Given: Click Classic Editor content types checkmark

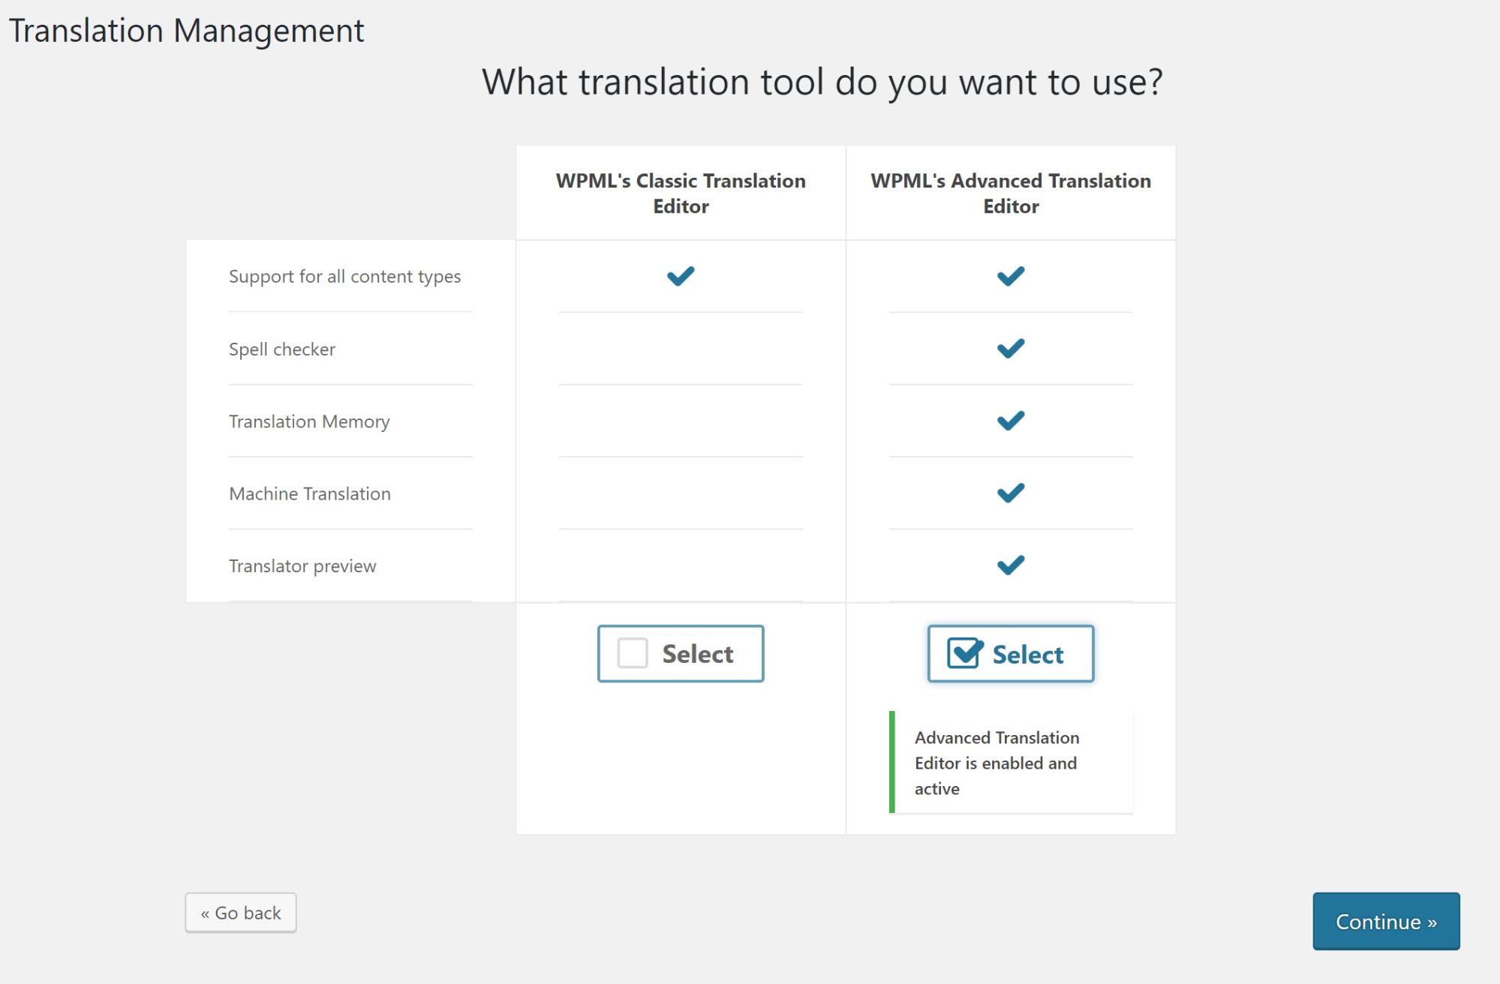Looking at the screenshot, I should [681, 276].
